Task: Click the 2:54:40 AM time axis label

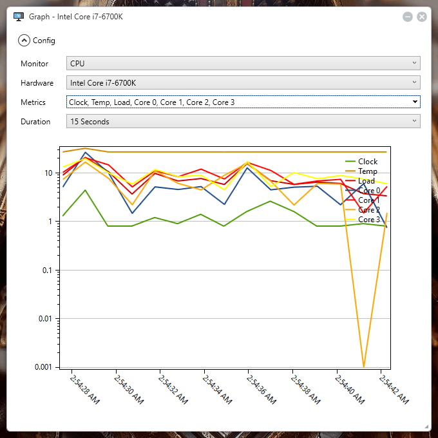Action: [350, 390]
